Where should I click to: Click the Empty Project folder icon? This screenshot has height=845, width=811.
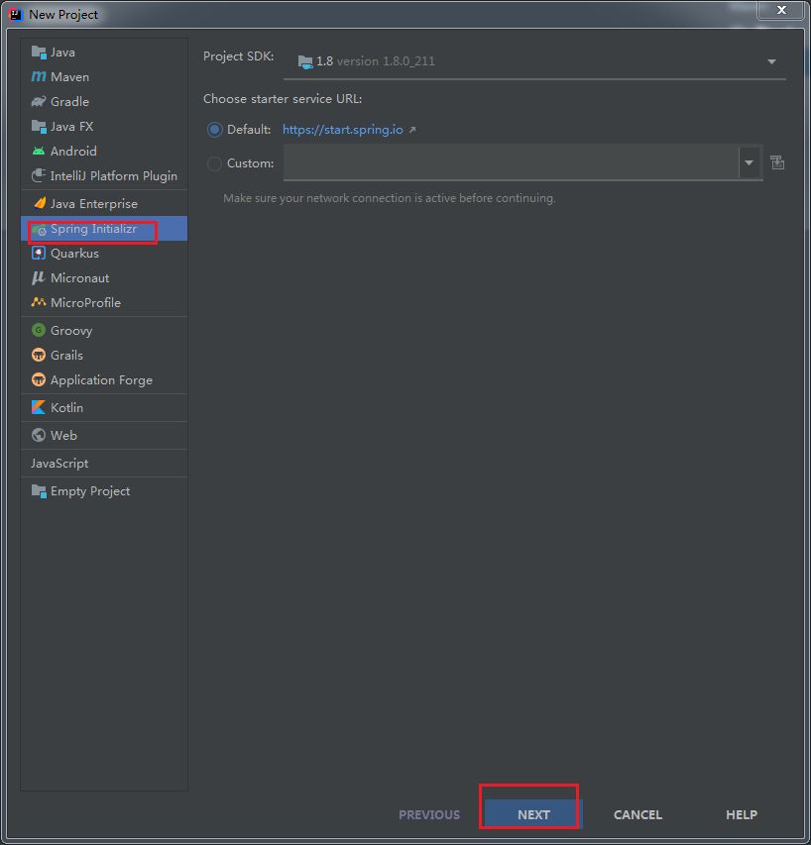(39, 491)
